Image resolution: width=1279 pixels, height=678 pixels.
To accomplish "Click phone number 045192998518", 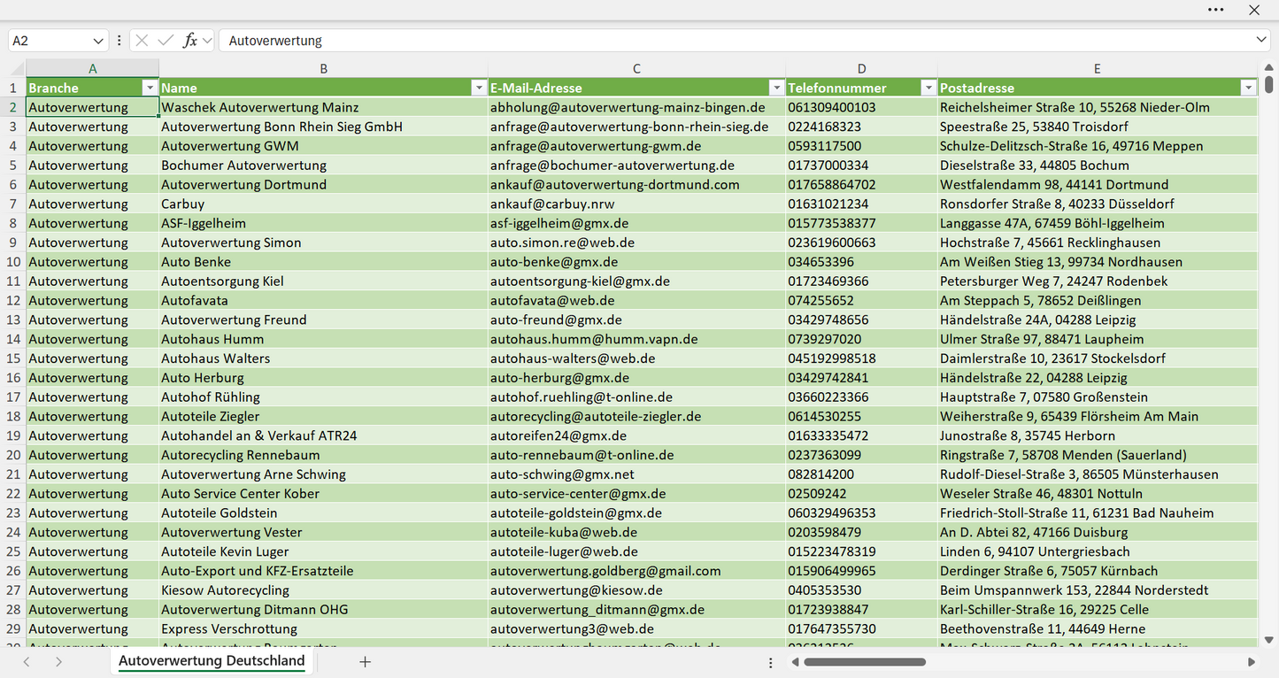I will [862, 358].
